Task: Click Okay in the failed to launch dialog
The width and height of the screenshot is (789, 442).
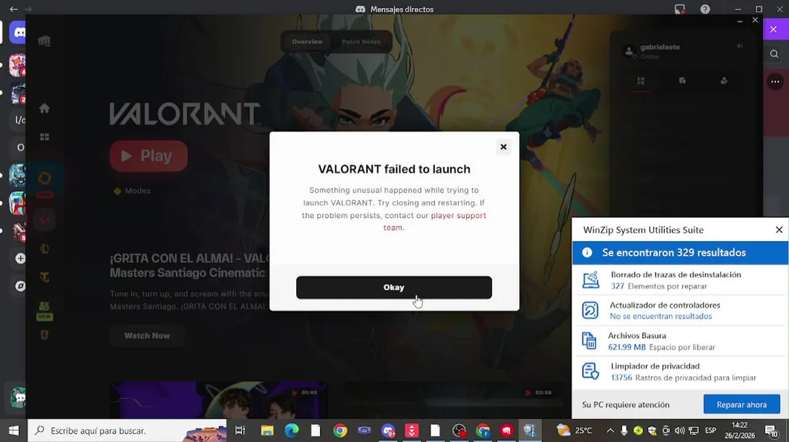Action: (394, 287)
